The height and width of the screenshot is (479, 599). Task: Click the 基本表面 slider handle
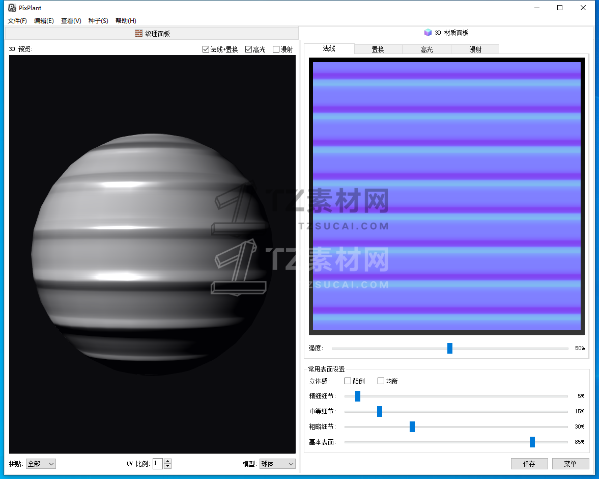(x=532, y=442)
